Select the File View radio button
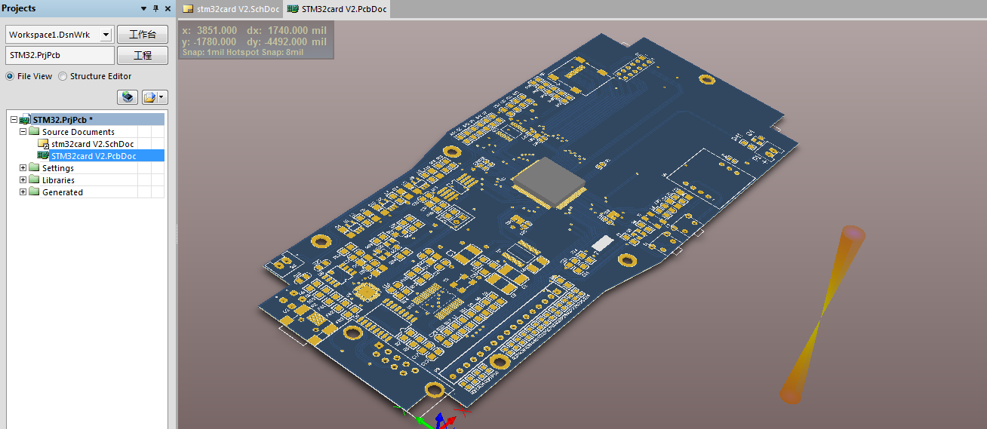 point(11,76)
